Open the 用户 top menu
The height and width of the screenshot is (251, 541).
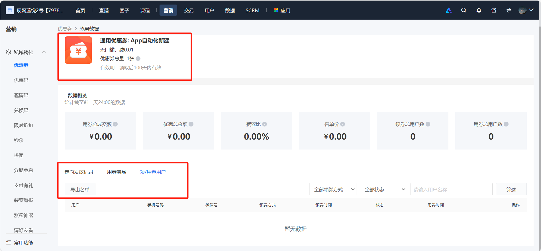[209, 11]
